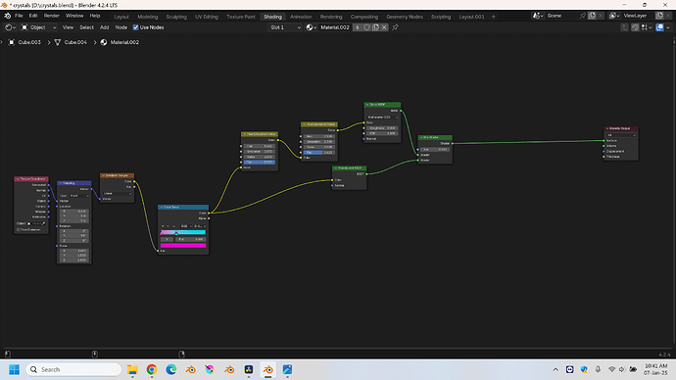Switch to the Geometry Nodes workspace tab
This screenshot has width=676, height=380.
click(405, 17)
